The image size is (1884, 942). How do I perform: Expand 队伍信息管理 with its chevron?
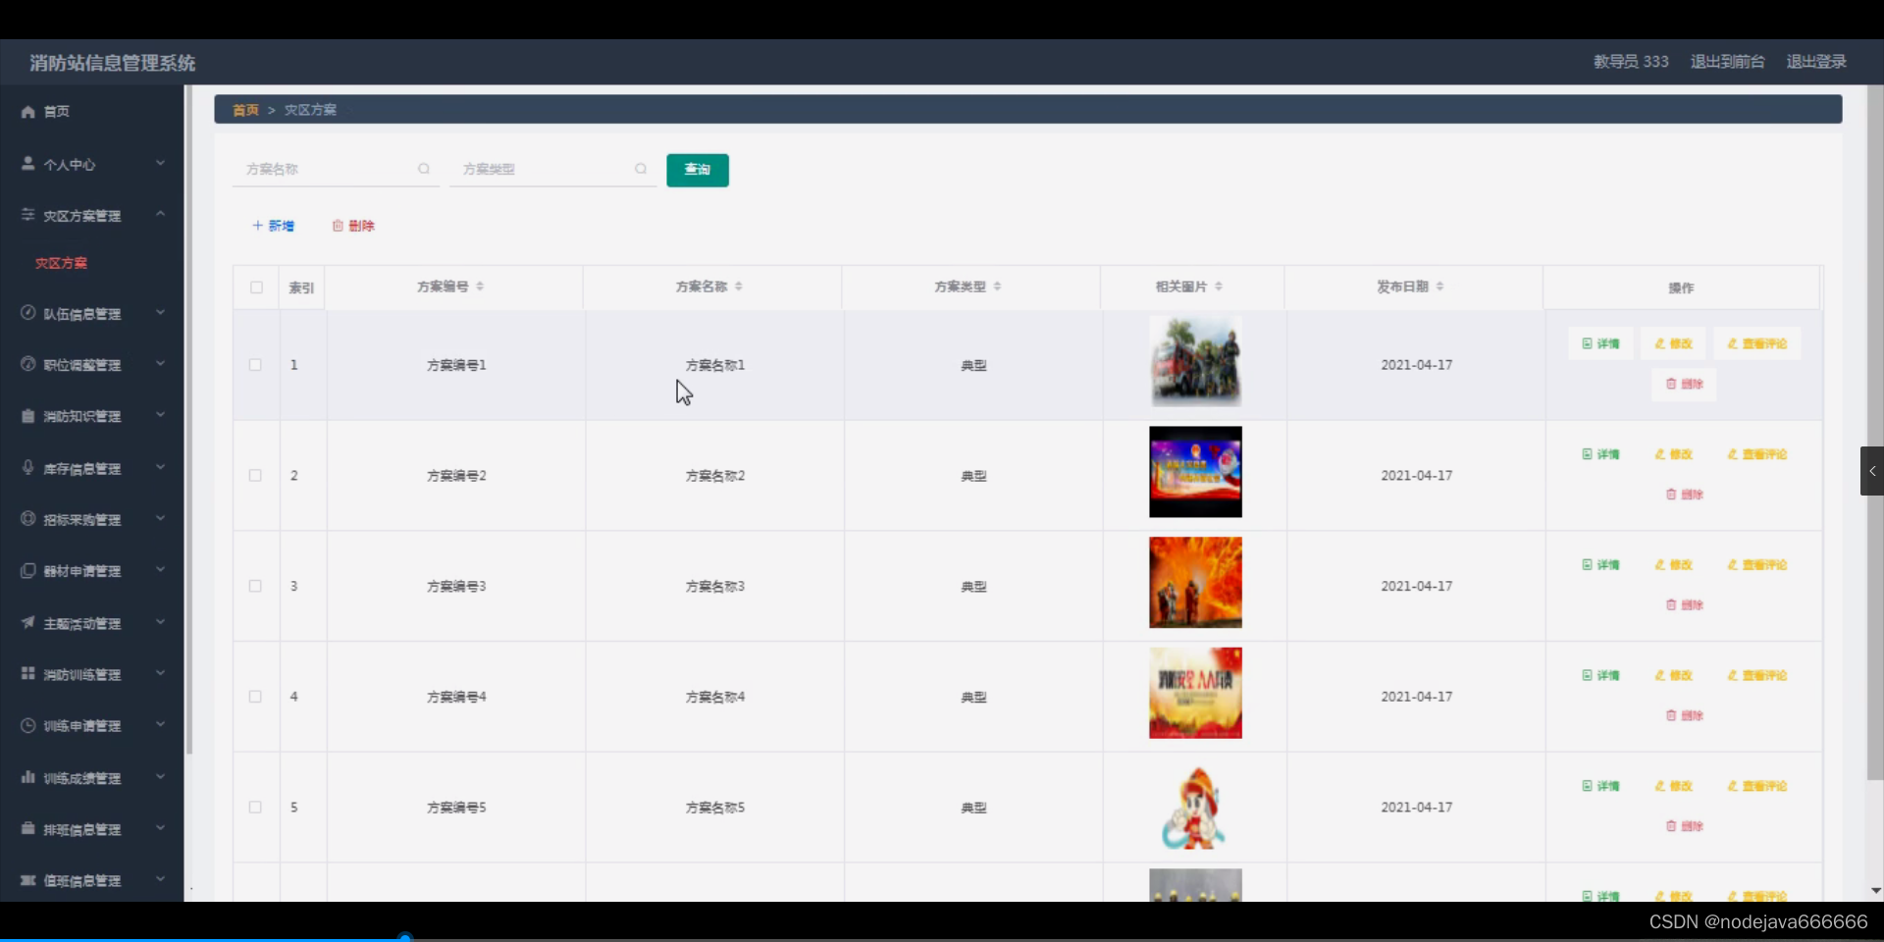click(160, 312)
